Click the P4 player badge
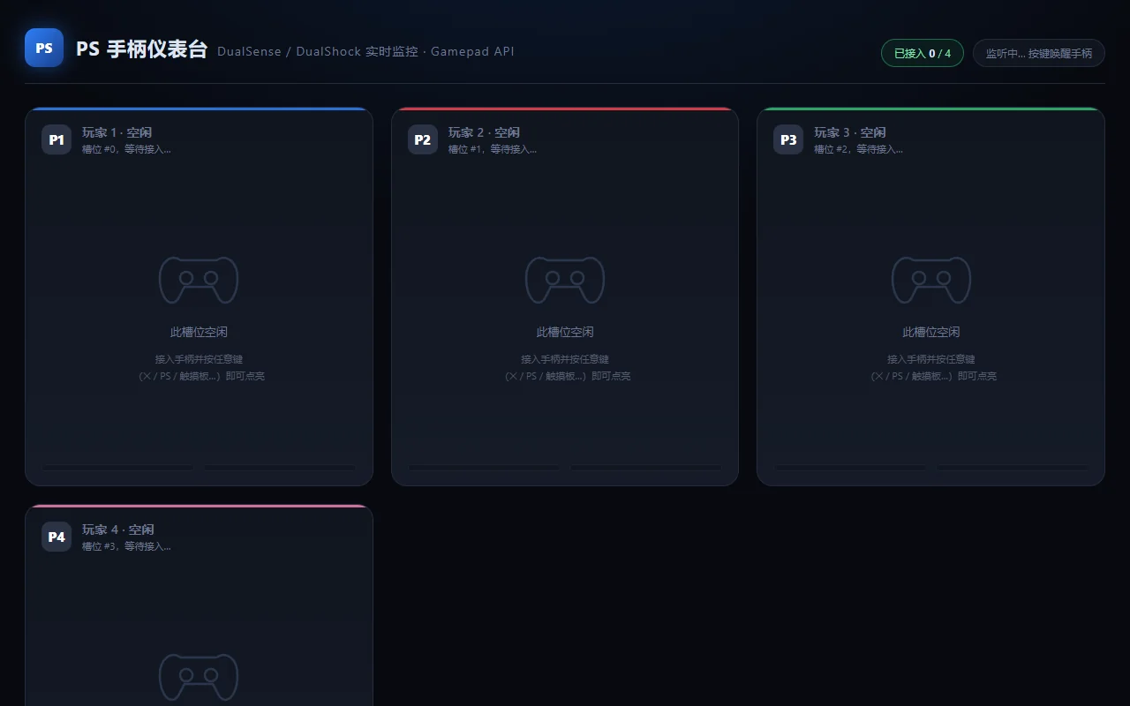 [x=56, y=537]
